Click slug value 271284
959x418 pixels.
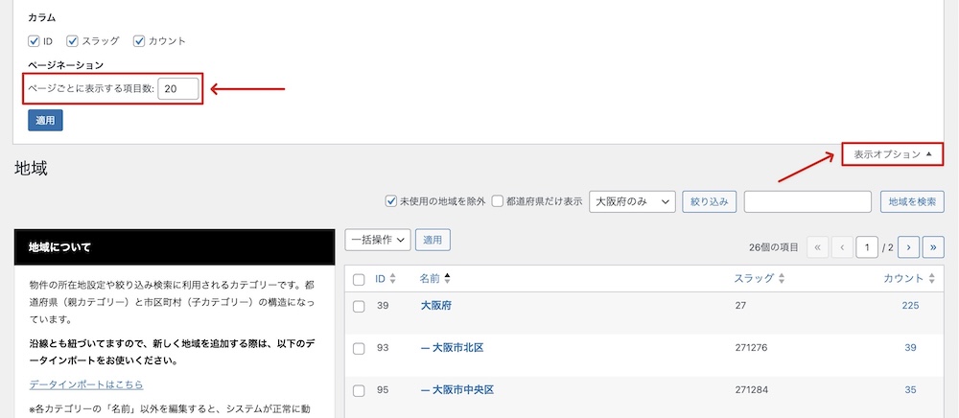pos(751,390)
